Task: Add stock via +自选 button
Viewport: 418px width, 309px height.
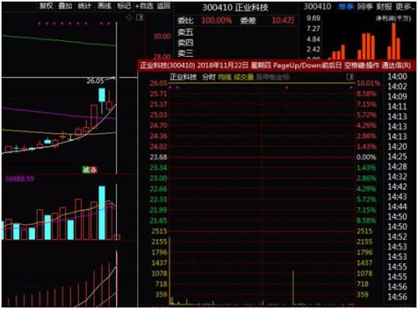Action: coord(144,6)
